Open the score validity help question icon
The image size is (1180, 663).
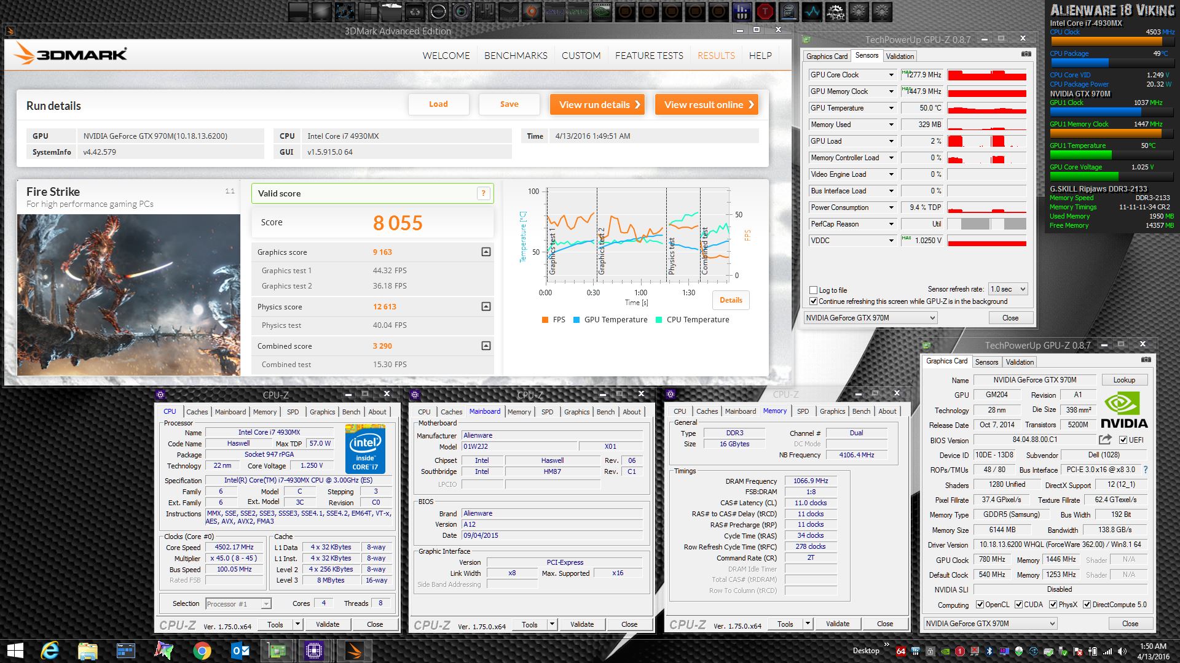(x=484, y=193)
